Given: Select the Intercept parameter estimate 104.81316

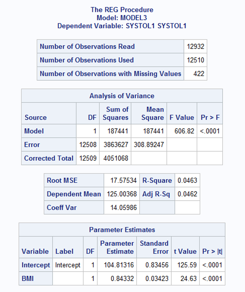Looking at the screenshot, I should tap(119, 265).
